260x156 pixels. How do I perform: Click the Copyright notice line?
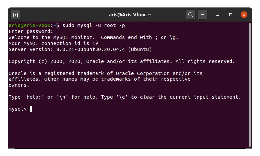tap(122, 61)
